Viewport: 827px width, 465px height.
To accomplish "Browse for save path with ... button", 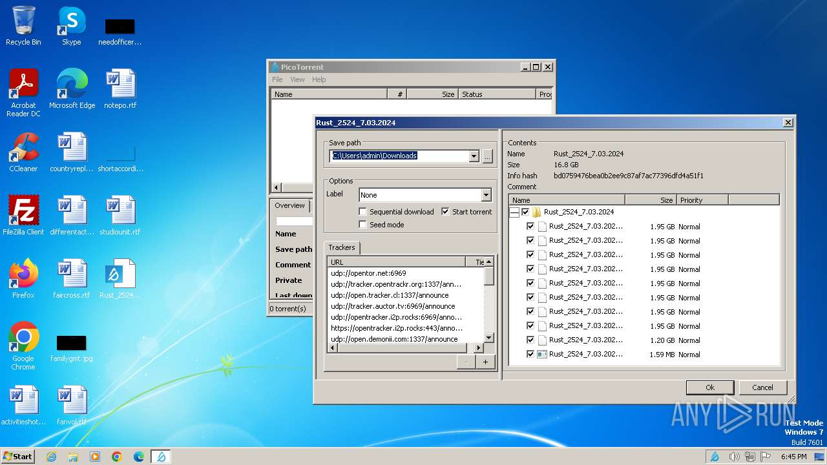I will pyautogui.click(x=487, y=156).
